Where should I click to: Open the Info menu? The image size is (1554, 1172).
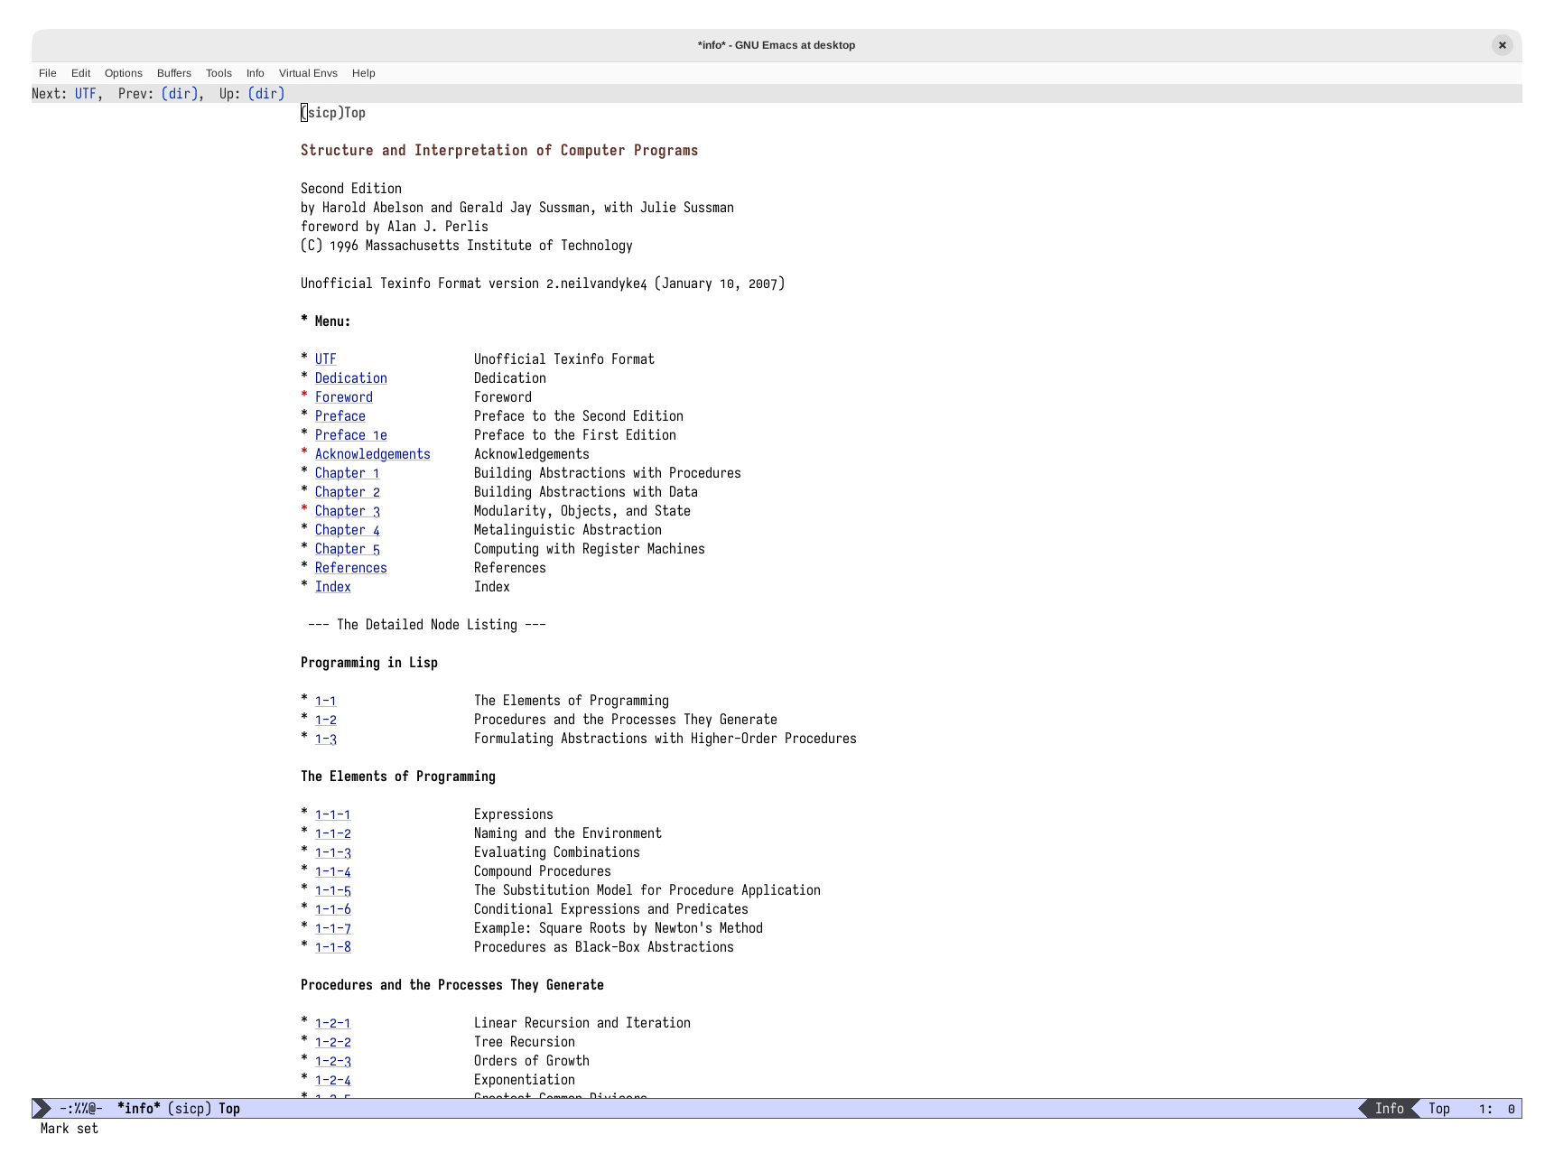tap(256, 73)
